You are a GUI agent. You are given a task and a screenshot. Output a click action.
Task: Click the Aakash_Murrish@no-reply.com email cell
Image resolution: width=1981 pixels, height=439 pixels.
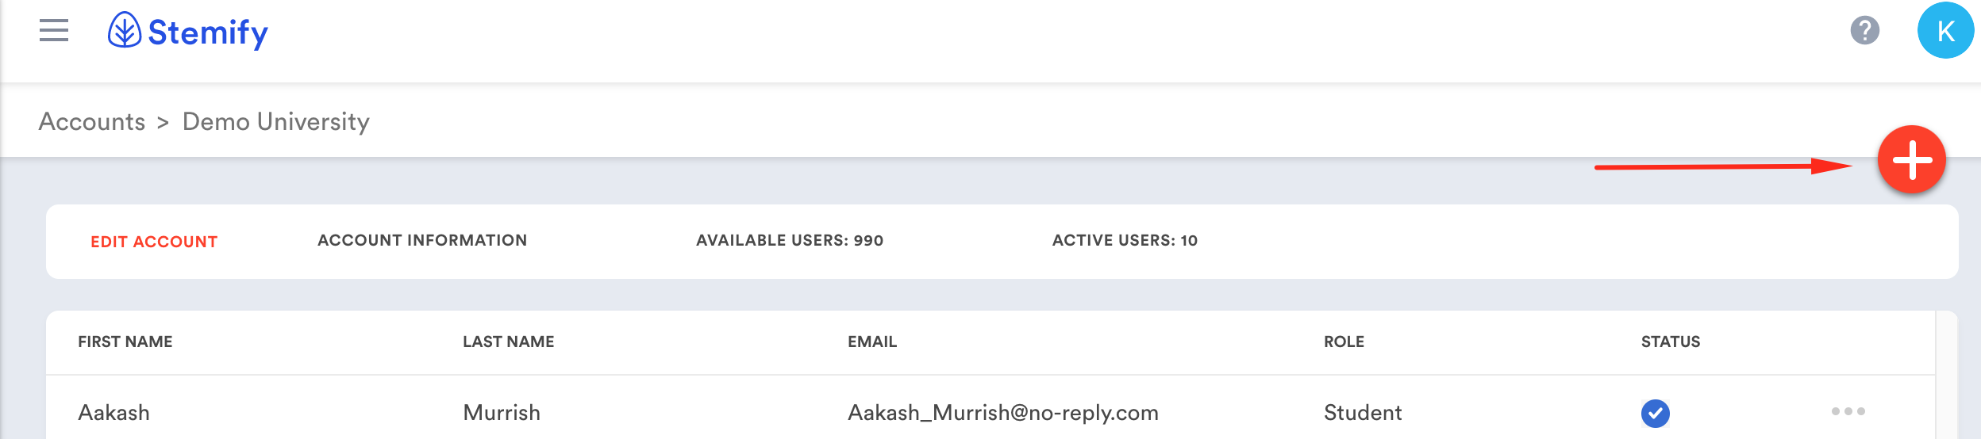[x=1003, y=413]
